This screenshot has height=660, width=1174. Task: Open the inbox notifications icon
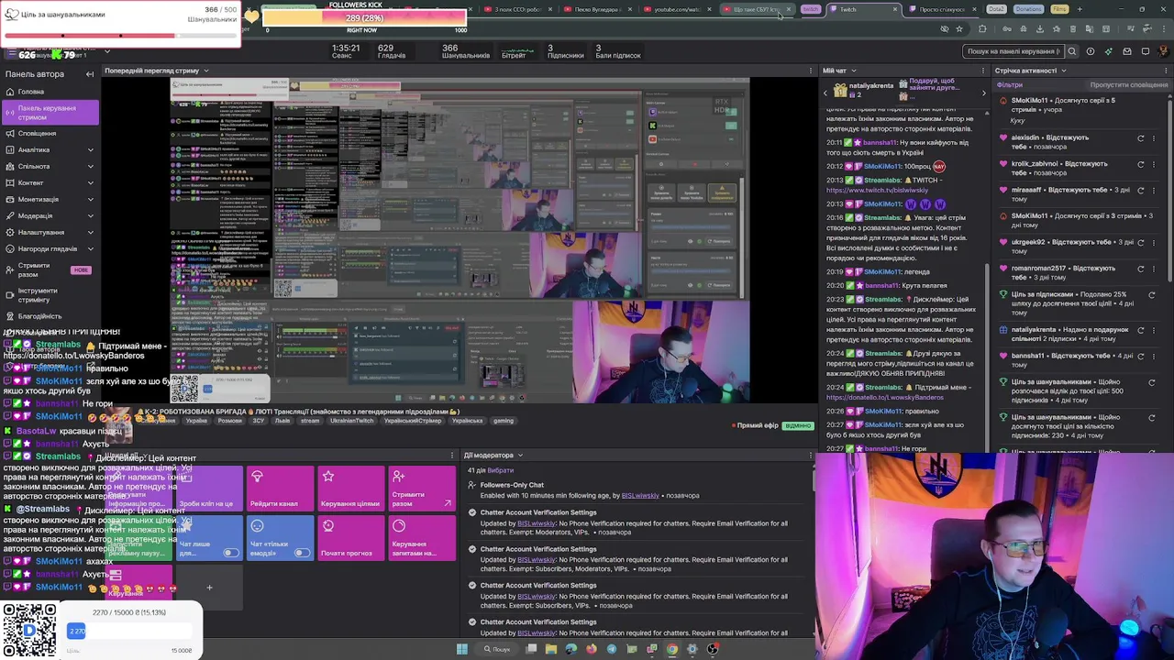[1127, 51]
